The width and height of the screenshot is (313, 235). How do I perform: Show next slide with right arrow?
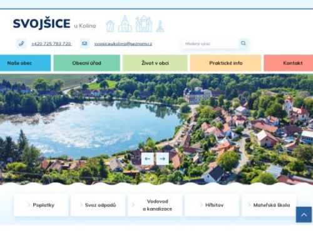pos(163,159)
